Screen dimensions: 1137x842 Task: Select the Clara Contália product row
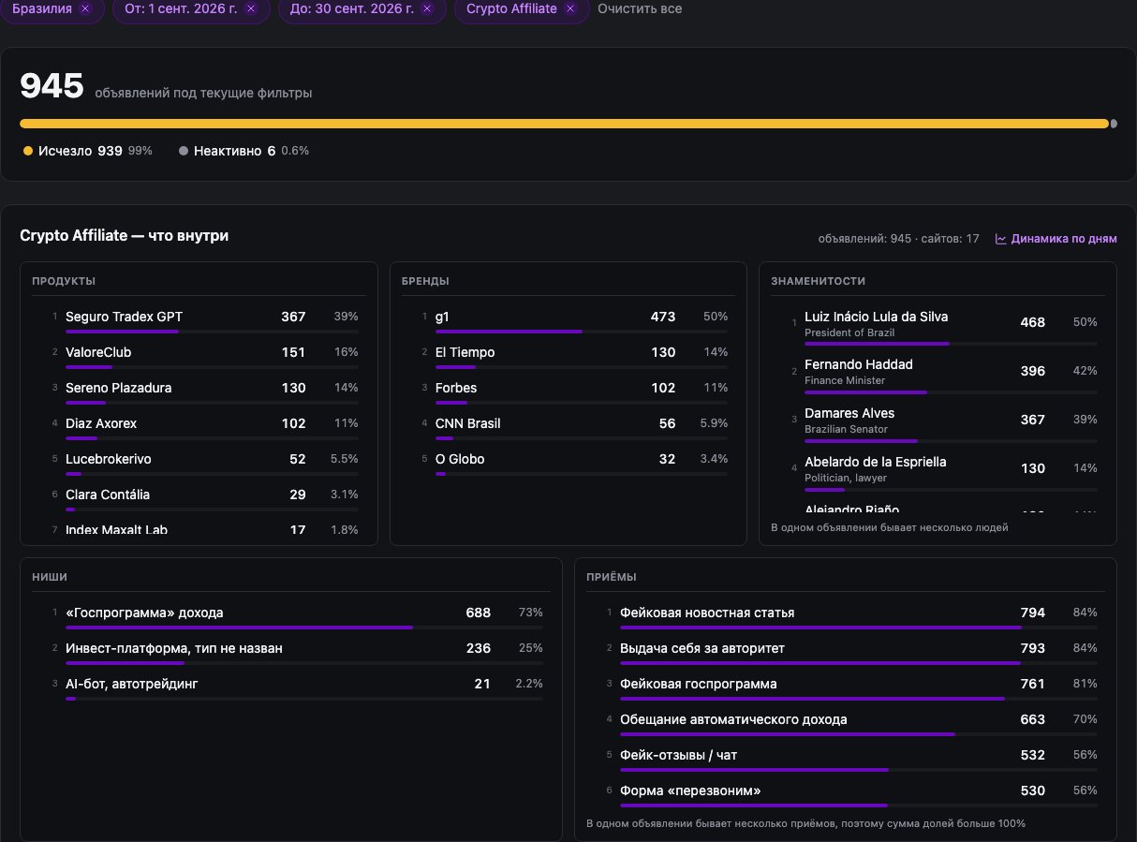click(x=199, y=497)
